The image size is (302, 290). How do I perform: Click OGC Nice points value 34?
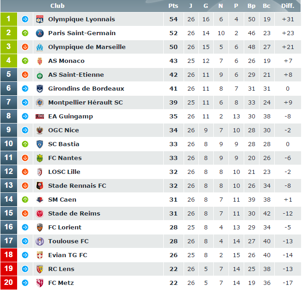click(173, 130)
